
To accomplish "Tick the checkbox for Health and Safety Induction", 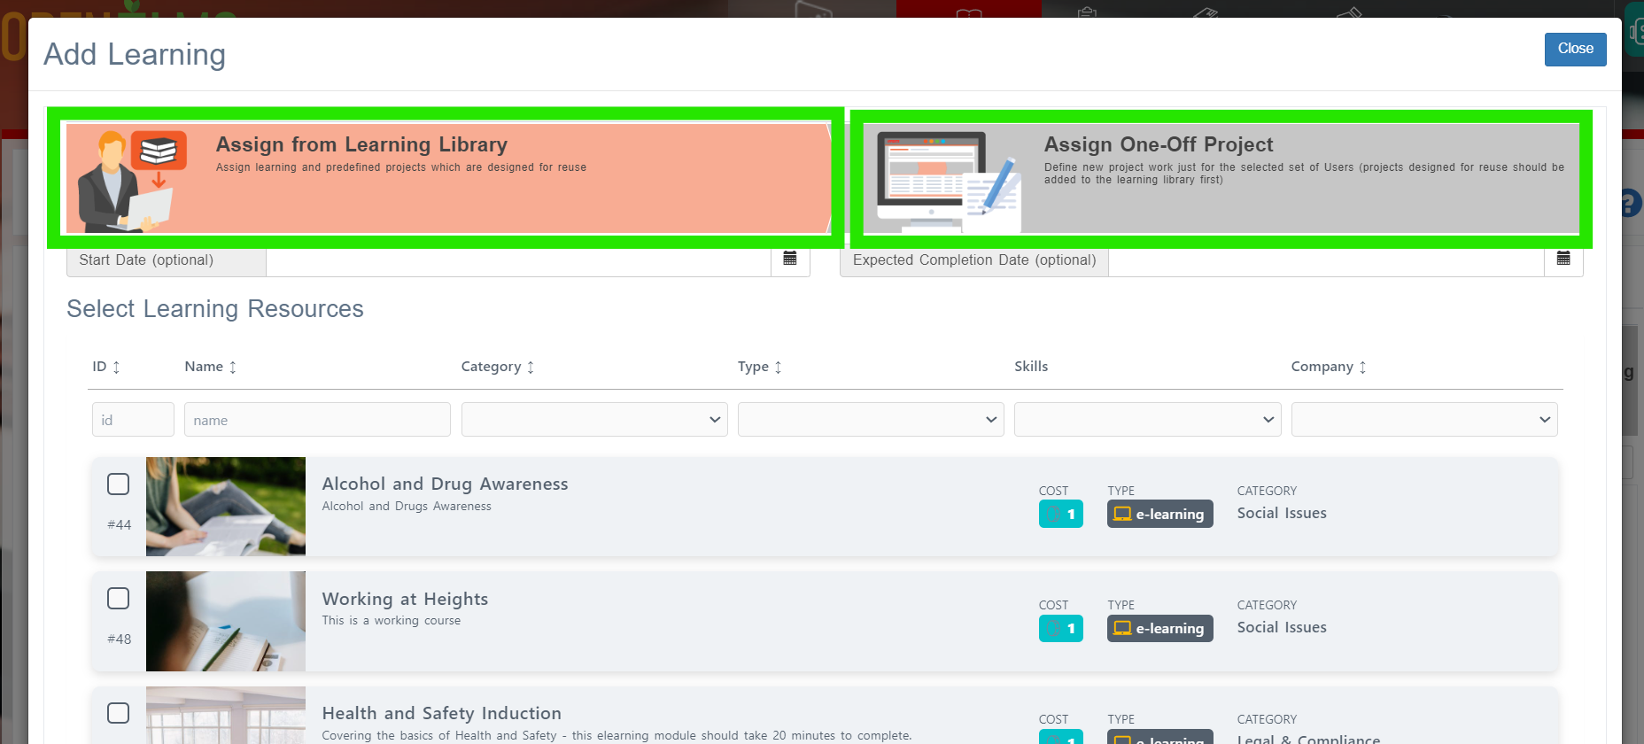I will 118,713.
